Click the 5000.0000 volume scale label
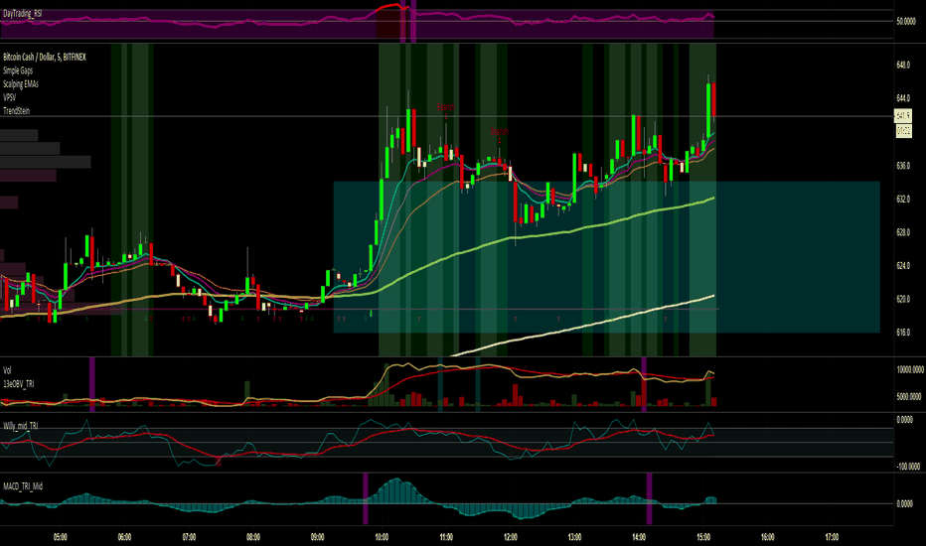The height and width of the screenshot is (546, 926). coord(909,397)
